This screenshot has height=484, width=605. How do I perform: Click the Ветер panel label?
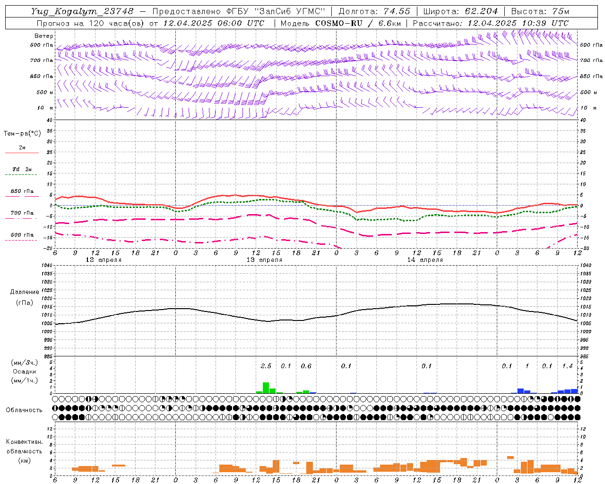44,36
